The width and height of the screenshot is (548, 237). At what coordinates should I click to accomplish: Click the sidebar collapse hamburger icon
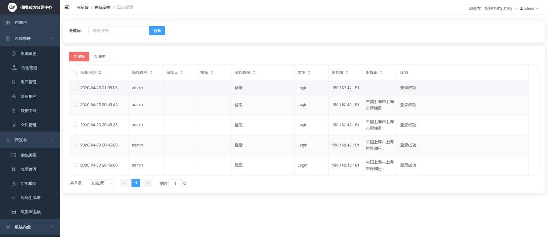coord(67,7)
